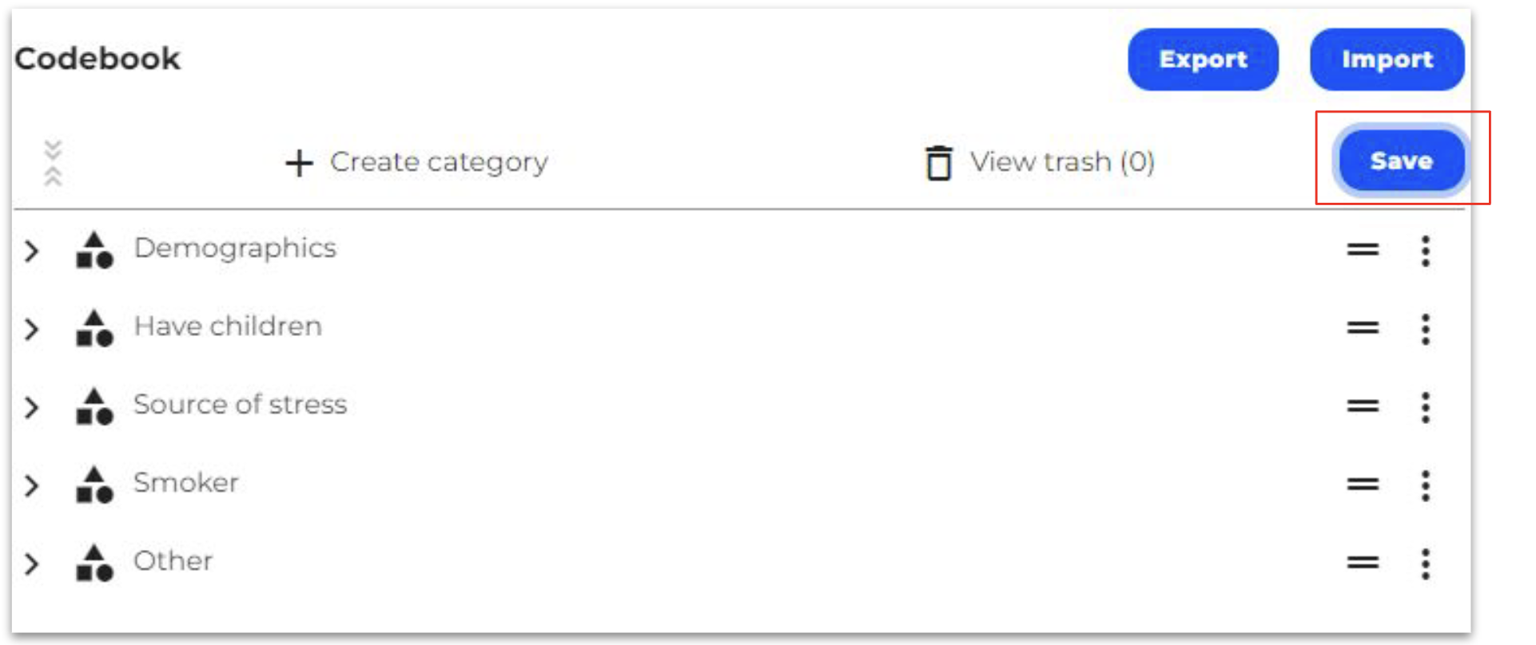The width and height of the screenshot is (1536, 645).
Task: Save the codebook
Action: (x=1402, y=160)
